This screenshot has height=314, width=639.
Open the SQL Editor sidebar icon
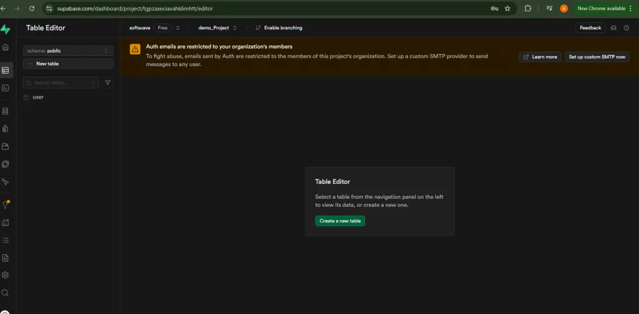[5, 88]
